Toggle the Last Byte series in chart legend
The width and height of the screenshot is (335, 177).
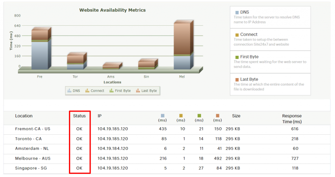pos(147,91)
